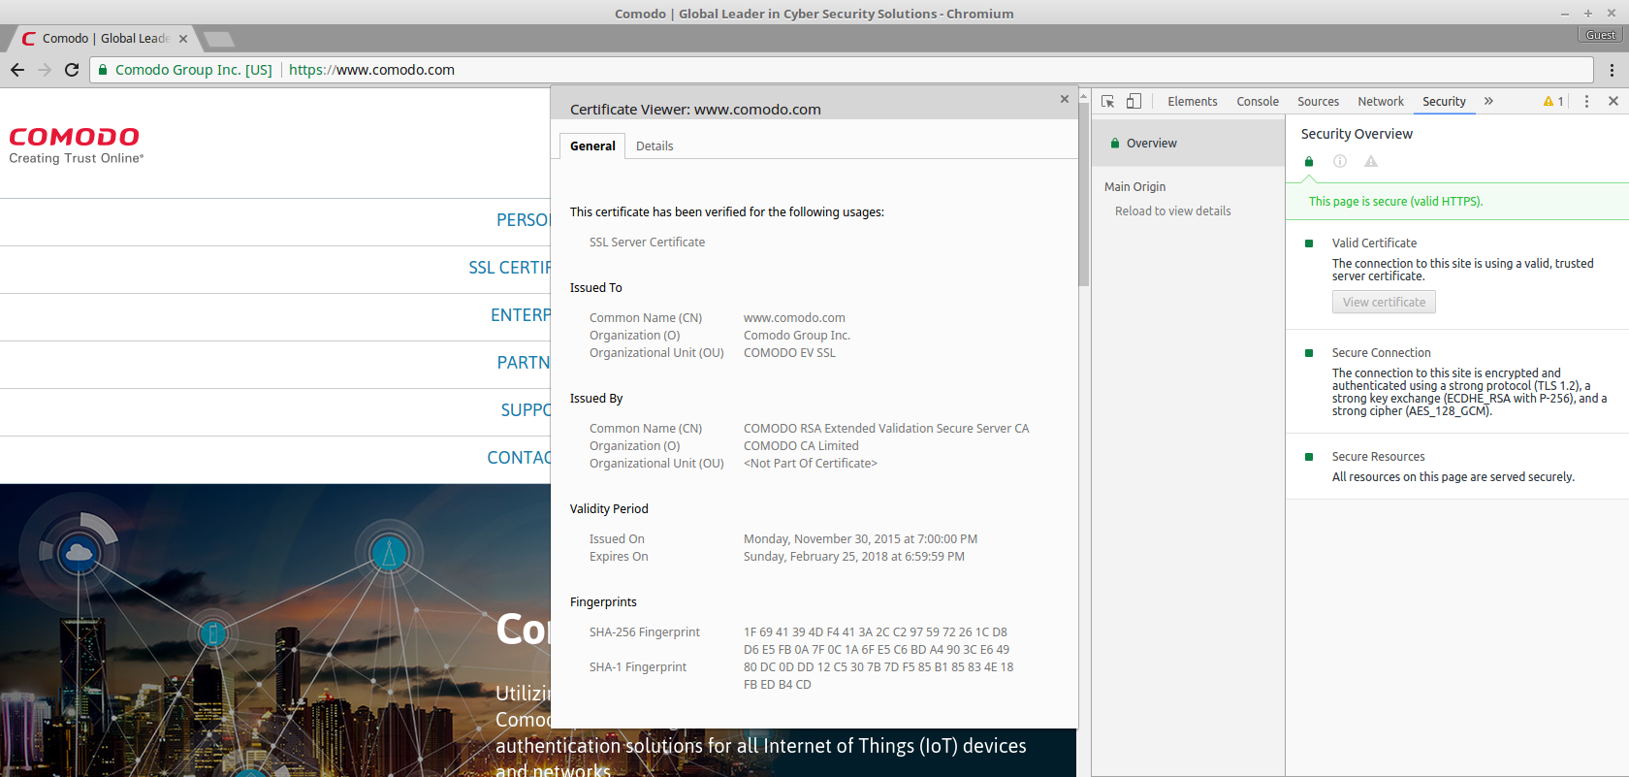The width and height of the screenshot is (1629, 777).
Task: Reload the page with the refresh icon
Action: tap(72, 70)
